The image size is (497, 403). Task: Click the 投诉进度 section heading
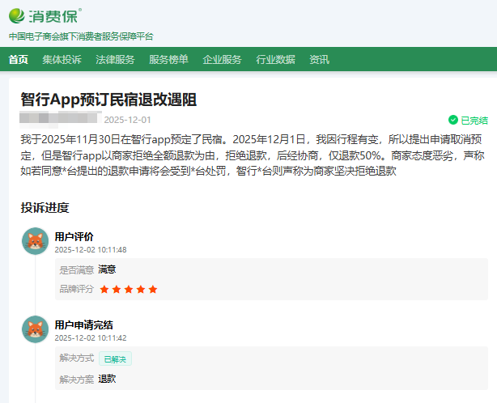point(45,207)
